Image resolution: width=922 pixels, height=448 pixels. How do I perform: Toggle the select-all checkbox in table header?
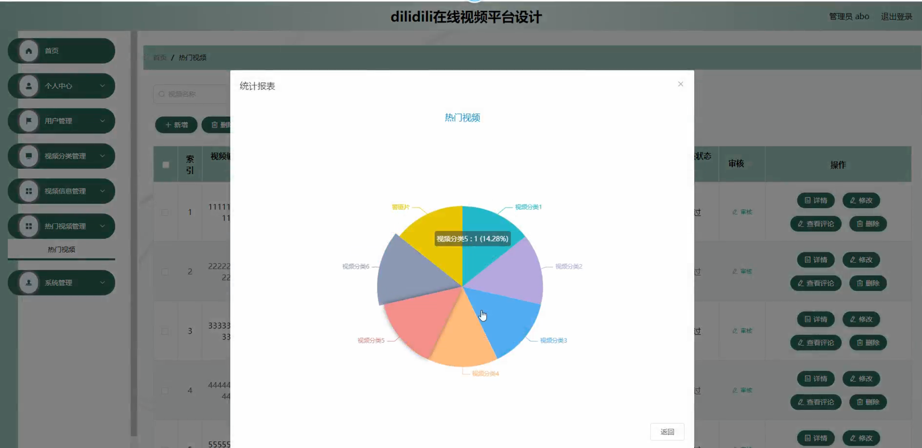(165, 165)
